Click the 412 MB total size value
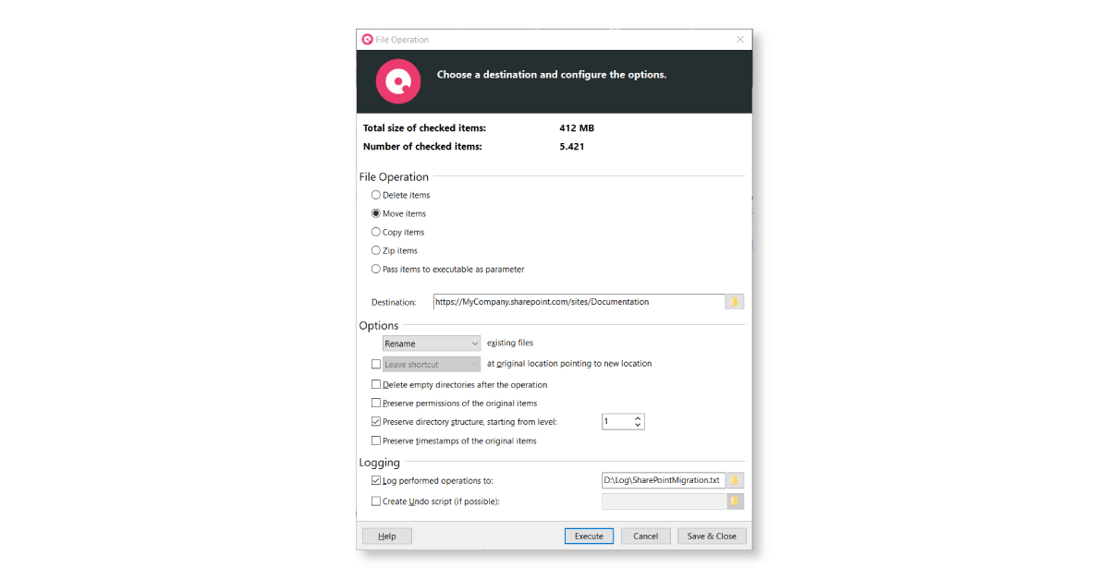The height and width of the screenshot is (579, 1109). click(x=577, y=128)
